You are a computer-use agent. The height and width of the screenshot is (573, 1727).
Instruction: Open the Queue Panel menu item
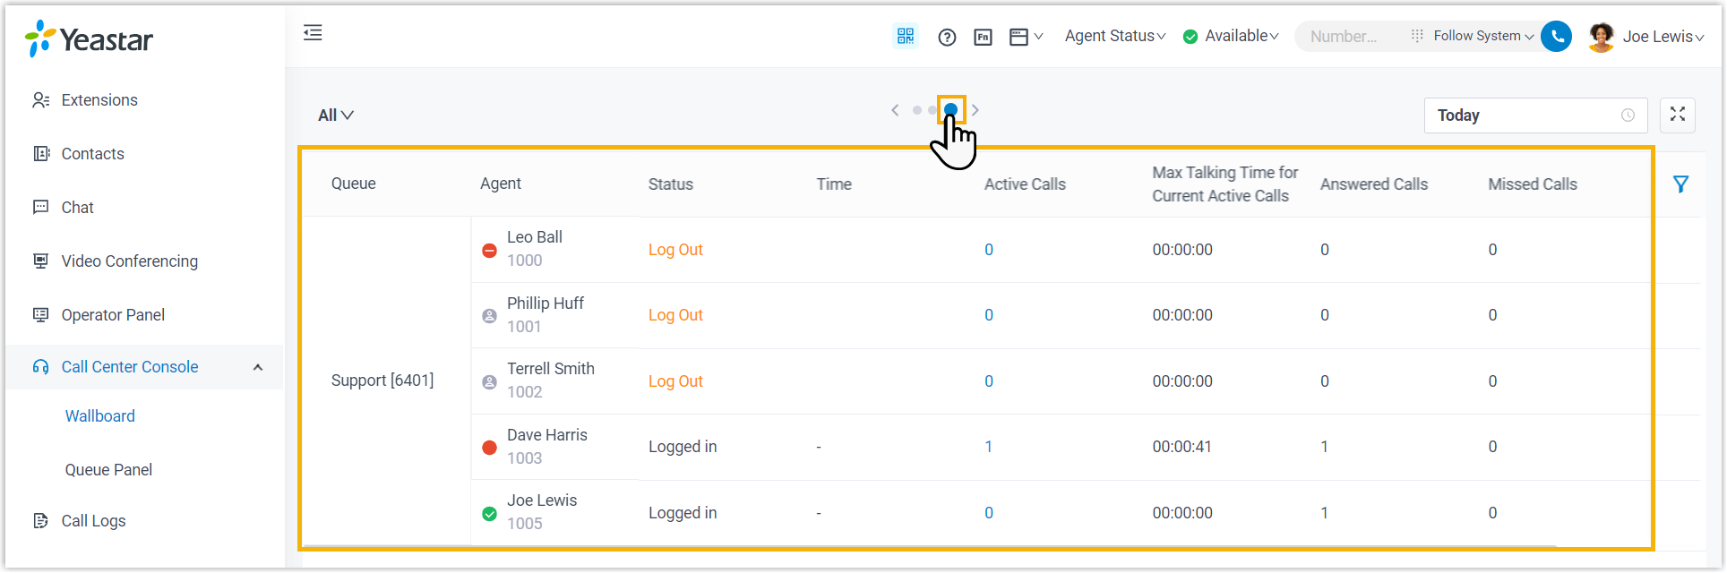click(x=108, y=470)
